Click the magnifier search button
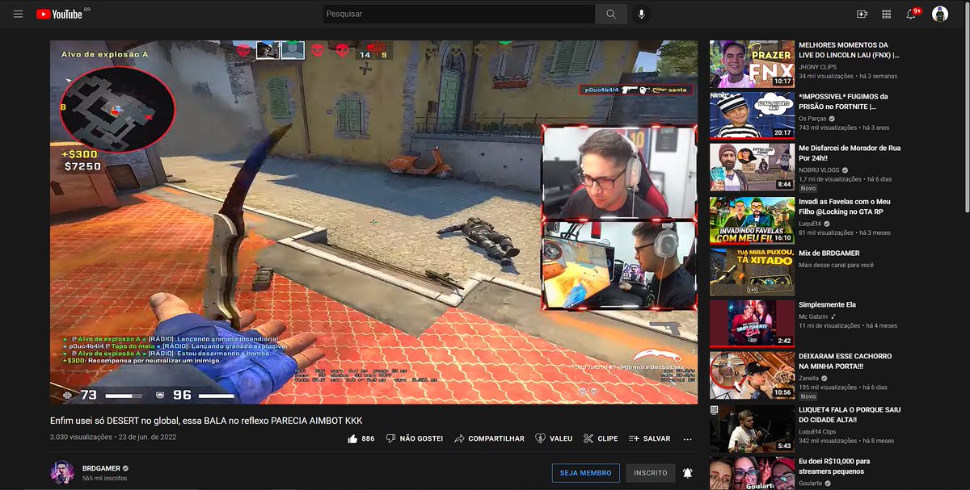The height and width of the screenshot is (490, 970). 611,14
